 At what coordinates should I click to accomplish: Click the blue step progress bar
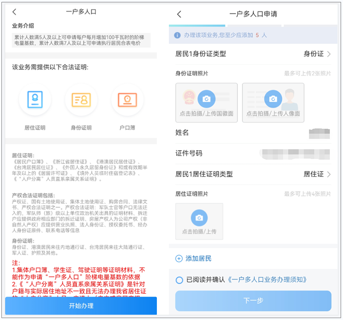tap(197, 25)
